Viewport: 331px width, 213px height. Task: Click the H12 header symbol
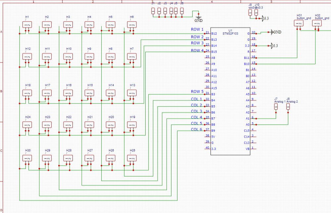27,57
